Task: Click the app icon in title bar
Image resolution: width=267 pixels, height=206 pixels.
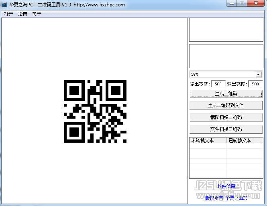Action: coord(4,4)
